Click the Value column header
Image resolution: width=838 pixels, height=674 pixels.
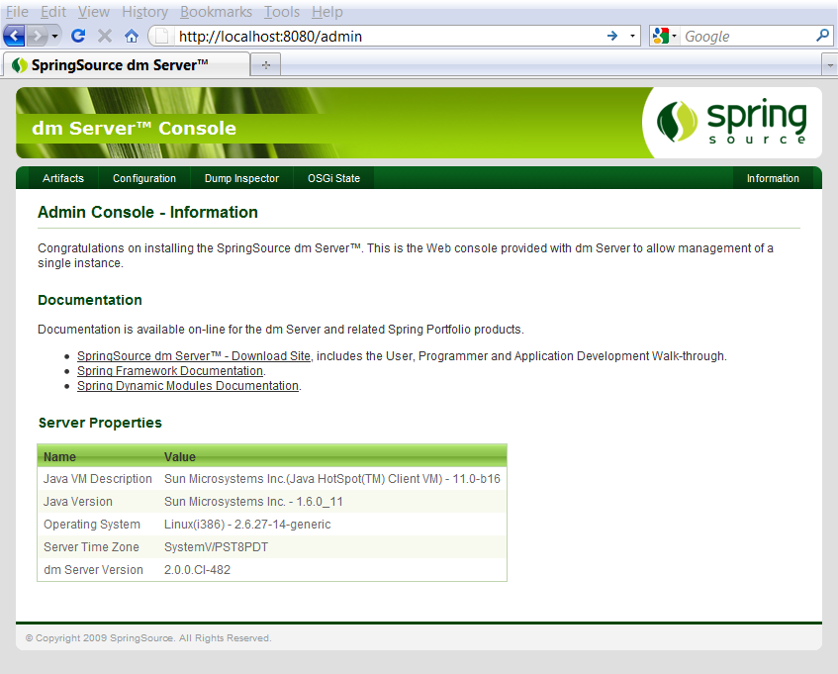tap(180, 457)
